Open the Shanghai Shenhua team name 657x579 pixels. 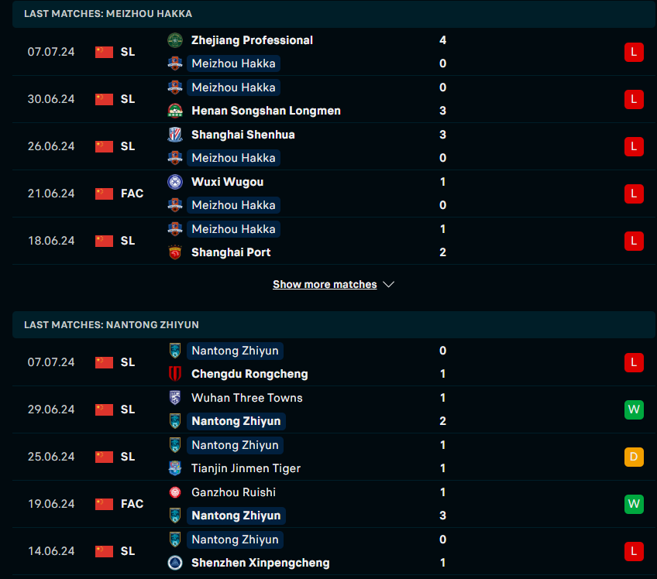[x=243, y=135]
